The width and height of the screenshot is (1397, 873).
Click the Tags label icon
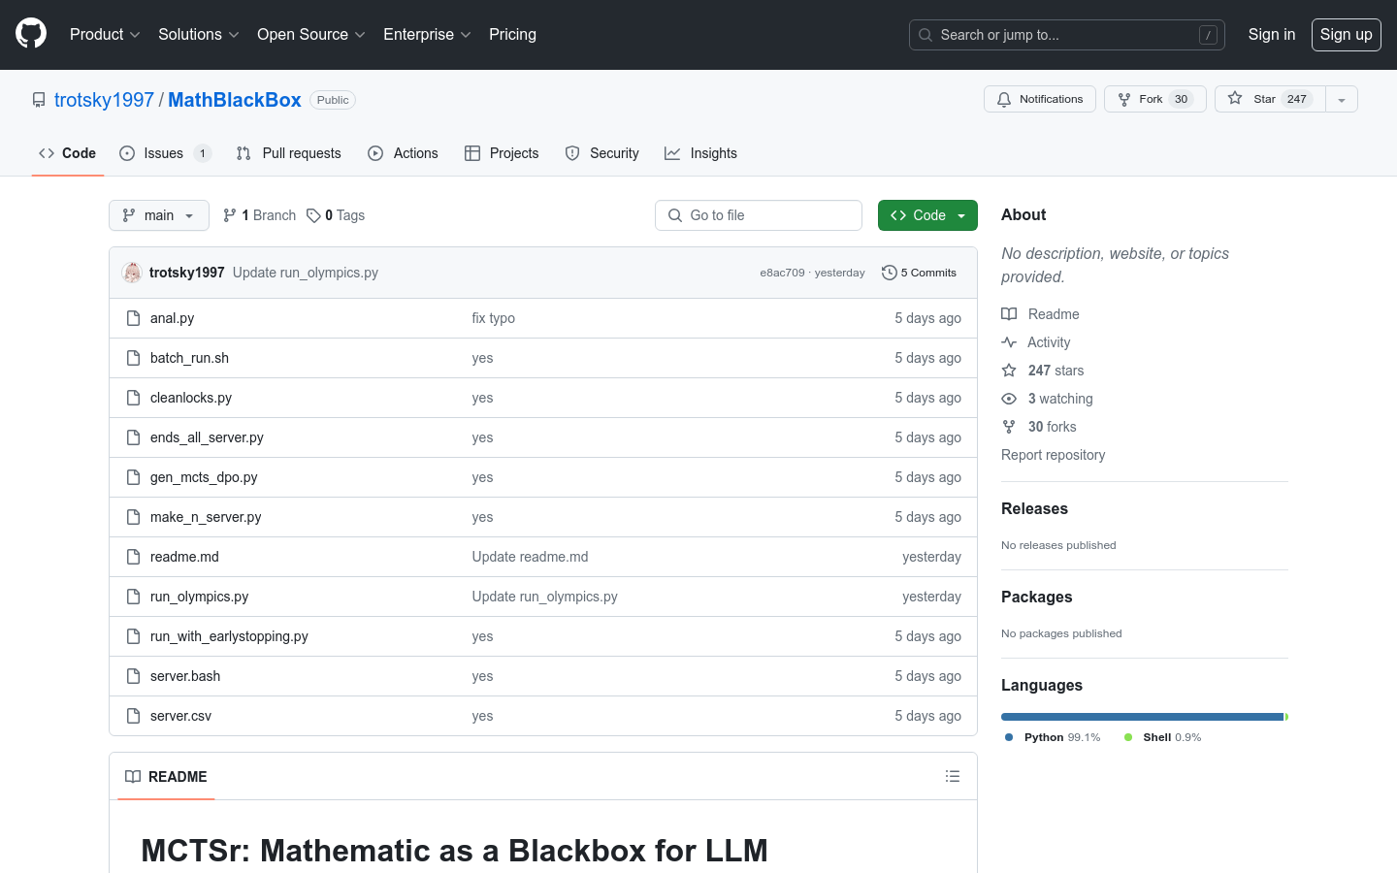click(x=312, y=214)
